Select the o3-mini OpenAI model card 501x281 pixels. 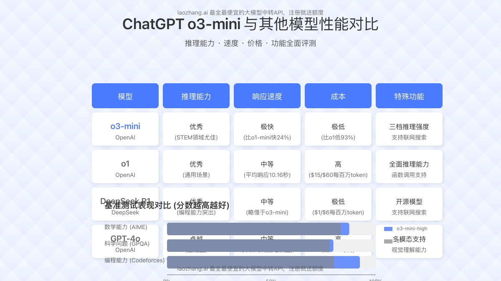pyautogui.click(x=125, y=129)
